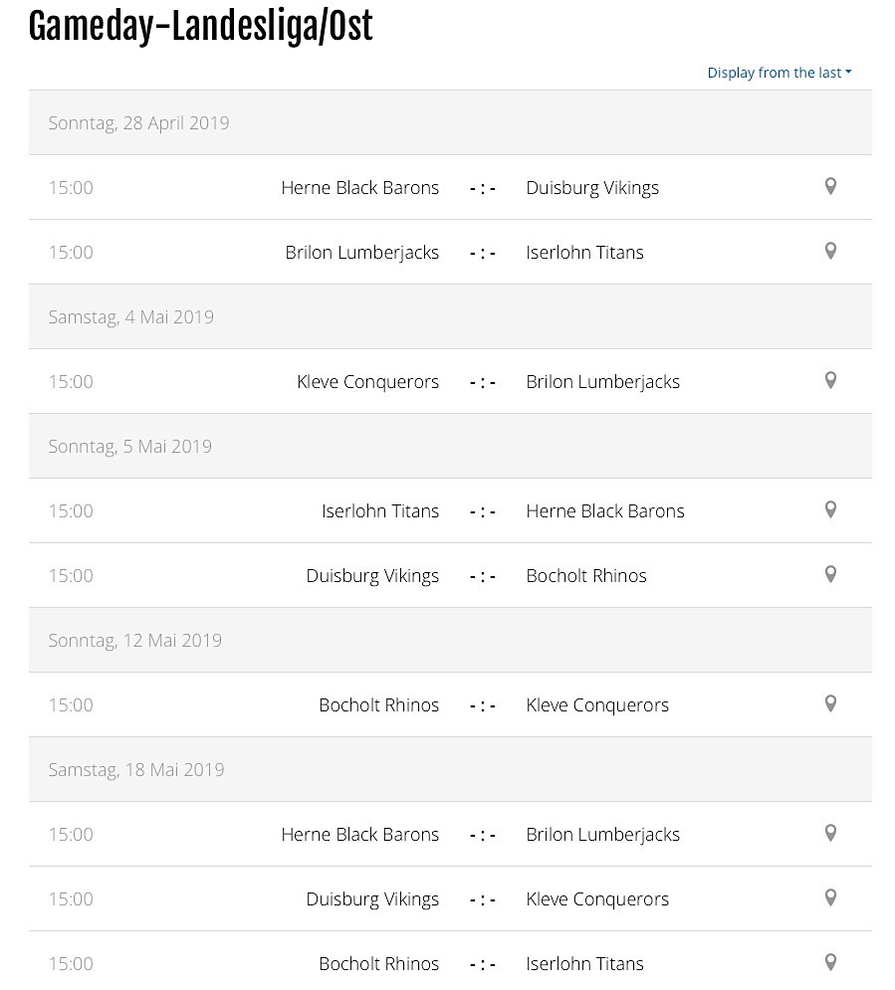This screenshot has width=895, height=990.
Task: Click Bocholt Rhinos away team on 5 Mai
Action: pos(585,575)
